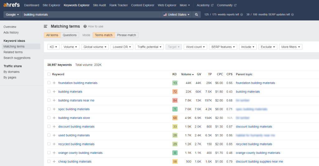
Task: Check the foundation building materials row
Action: click(x=49, y=83)
